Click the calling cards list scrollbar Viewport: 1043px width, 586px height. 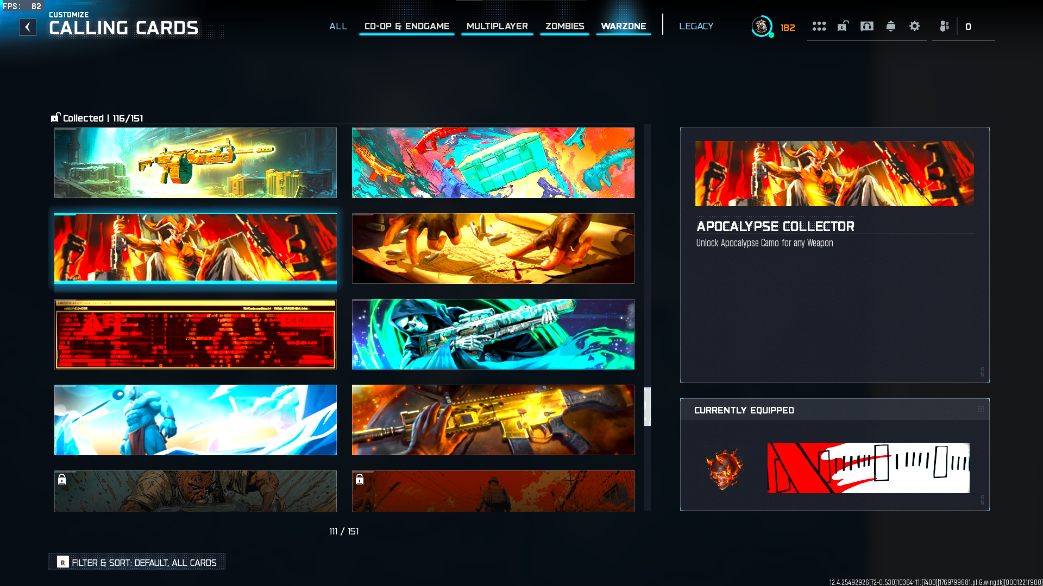648,406
